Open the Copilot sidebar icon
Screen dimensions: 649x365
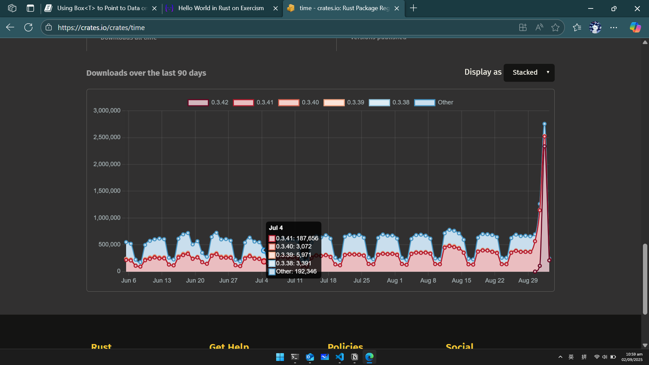coord(635,27)
